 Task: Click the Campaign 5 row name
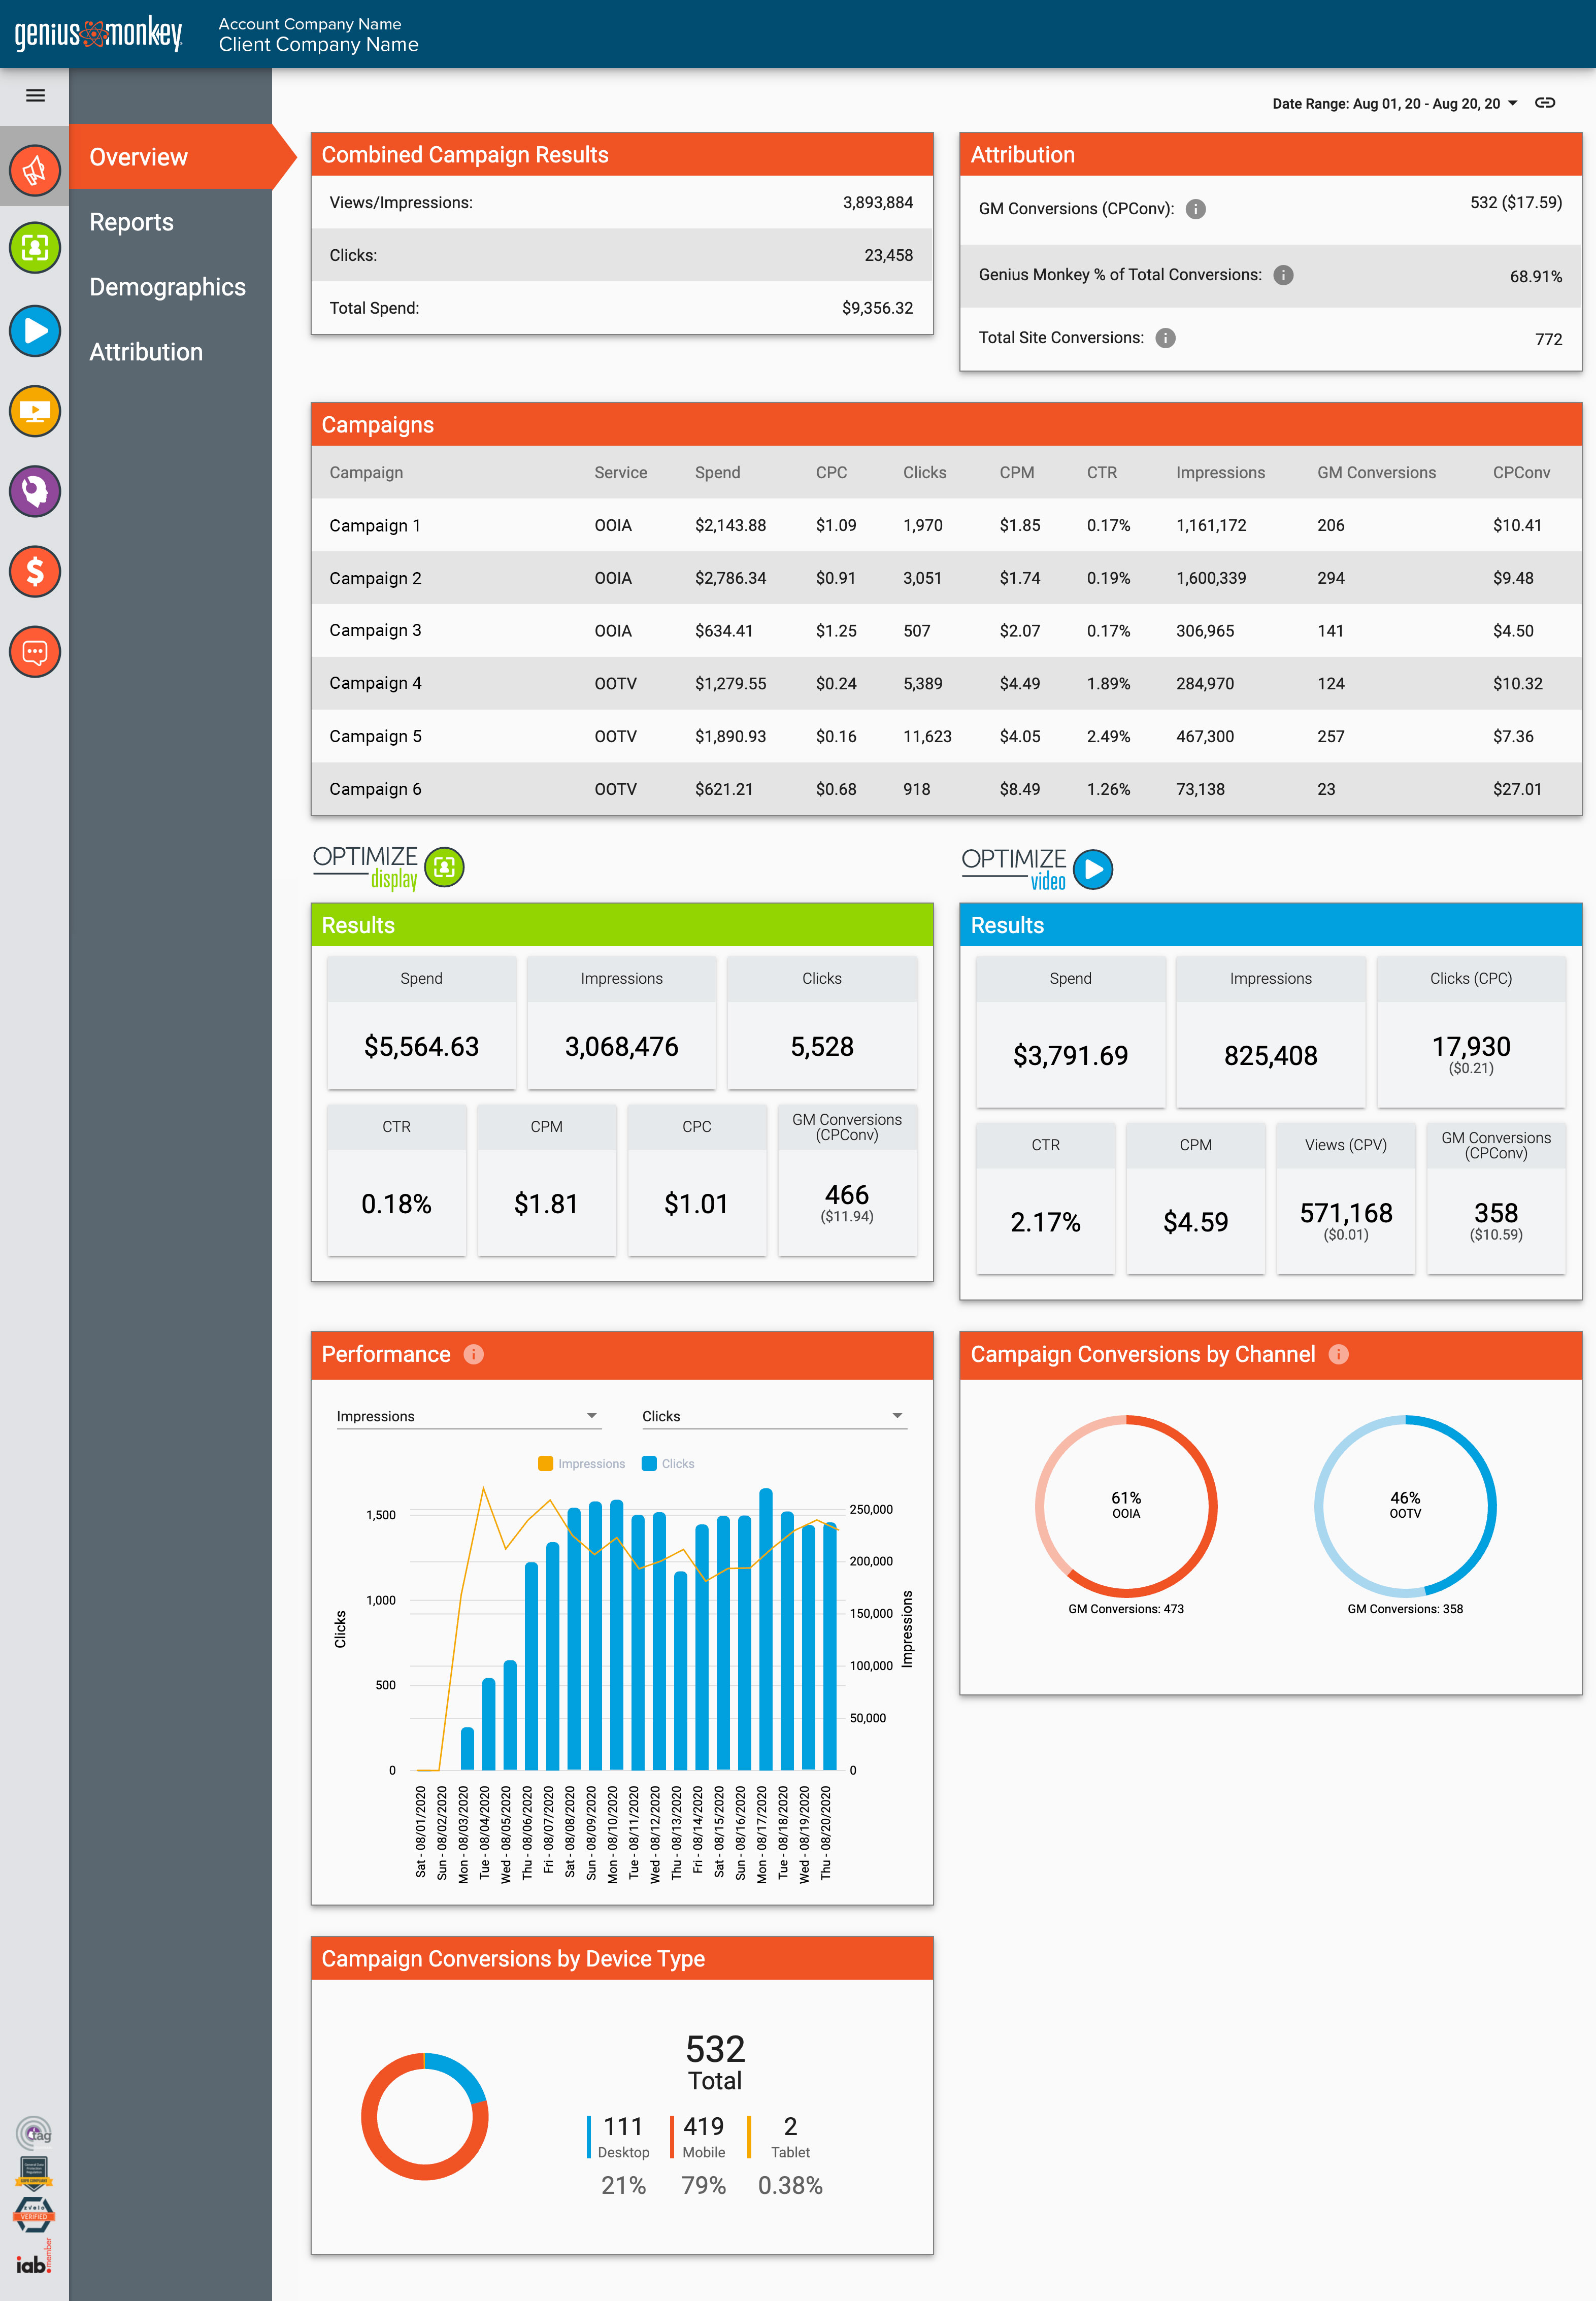pyautogui.click(x=375, y=737)
